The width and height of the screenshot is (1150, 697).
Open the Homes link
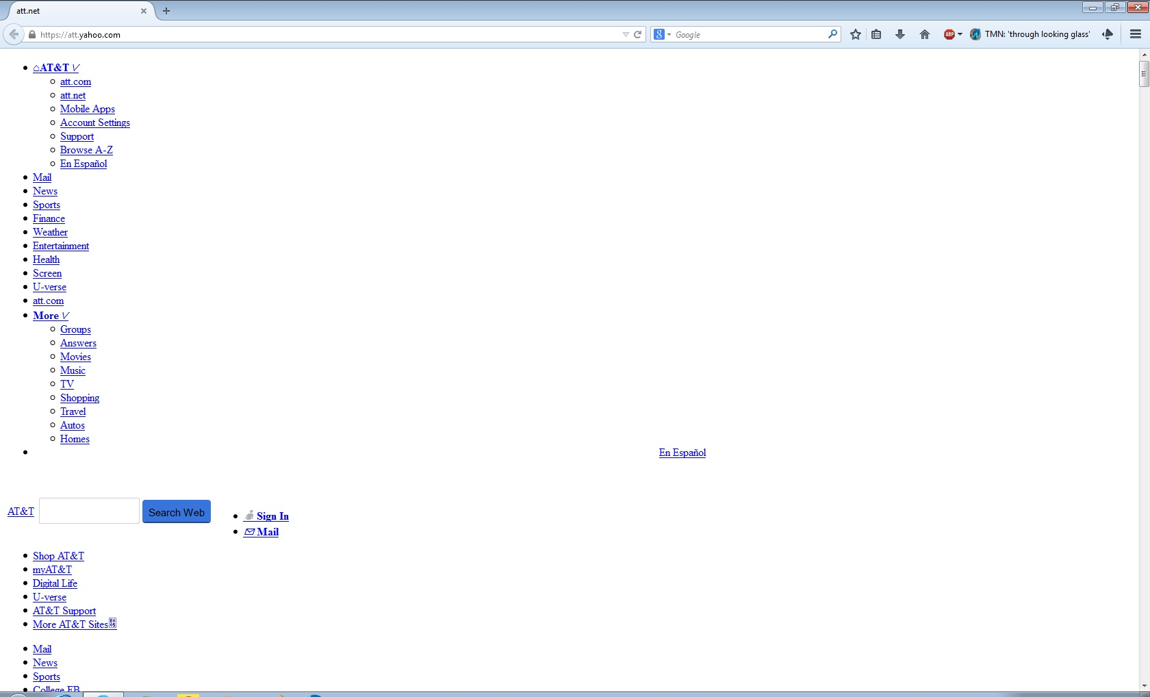(75, 439)
